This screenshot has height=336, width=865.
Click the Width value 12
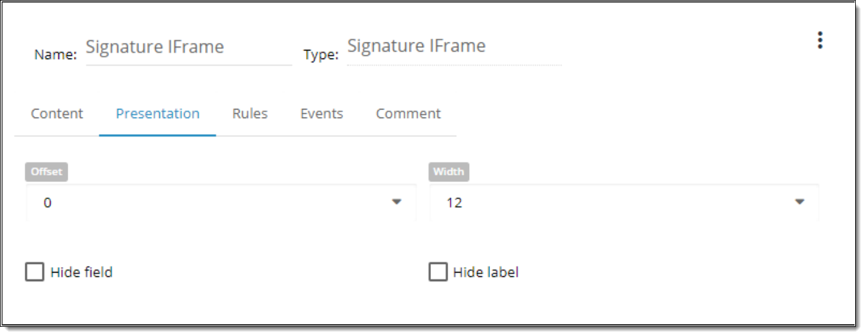[x=454, y=202]
